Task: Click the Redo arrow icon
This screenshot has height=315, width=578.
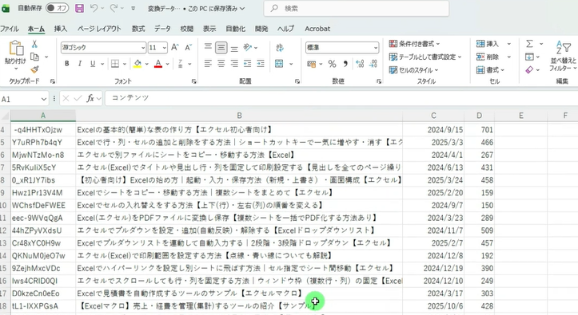Action: [x=114, y=8]
